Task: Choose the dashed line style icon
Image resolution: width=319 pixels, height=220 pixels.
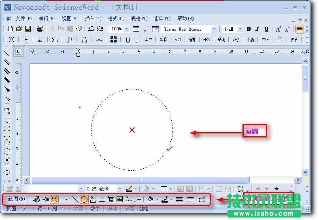Action: point(190,199)
